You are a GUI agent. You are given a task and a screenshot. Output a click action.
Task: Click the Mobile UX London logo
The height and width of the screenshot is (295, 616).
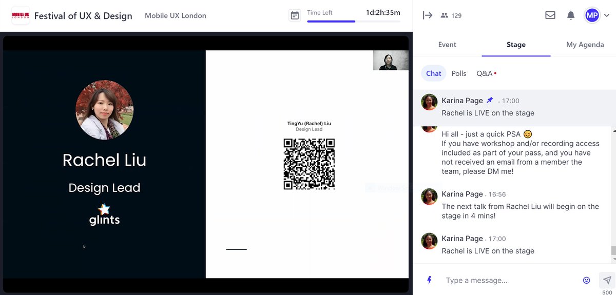(21, 15)
